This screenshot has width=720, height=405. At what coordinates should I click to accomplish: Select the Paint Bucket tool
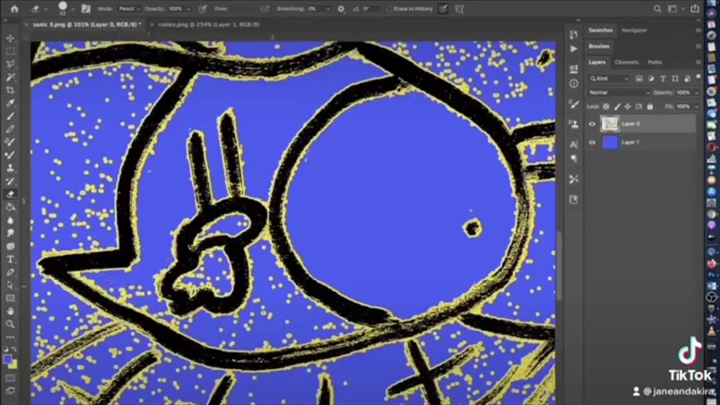(10, 207)
